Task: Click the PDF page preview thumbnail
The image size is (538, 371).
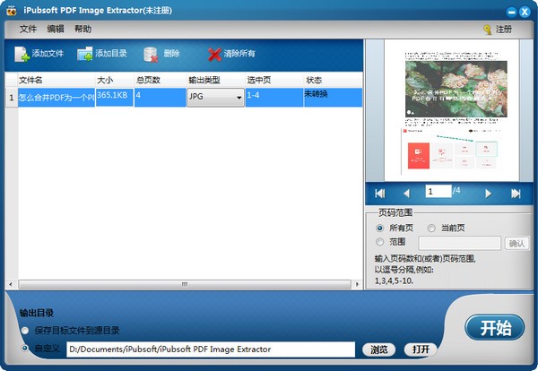Action: tap(452, 110)
